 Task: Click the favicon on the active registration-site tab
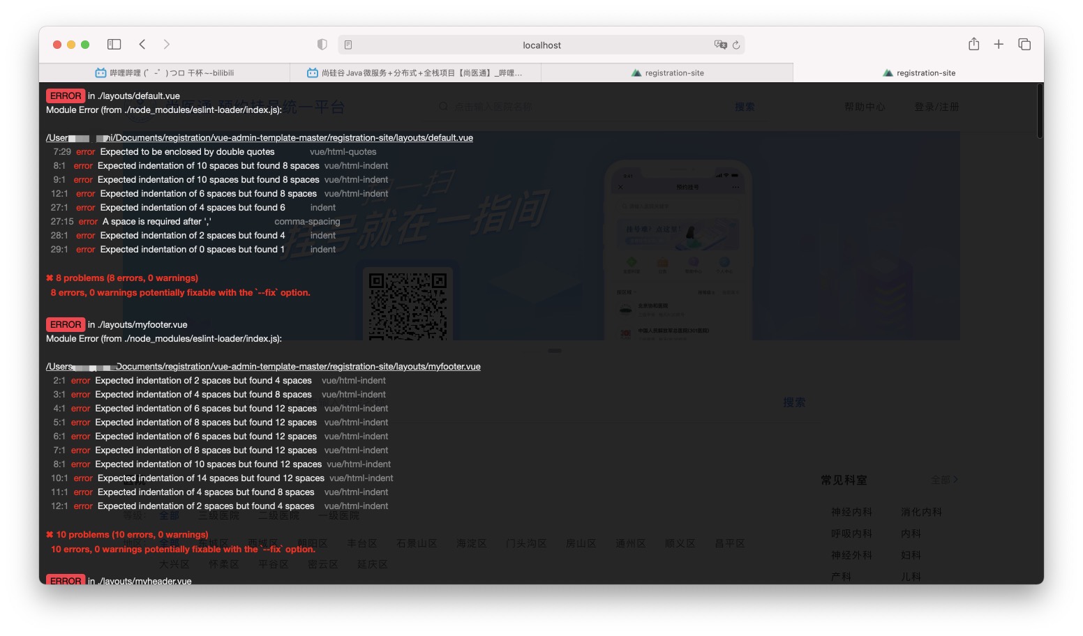coord(888,73)
